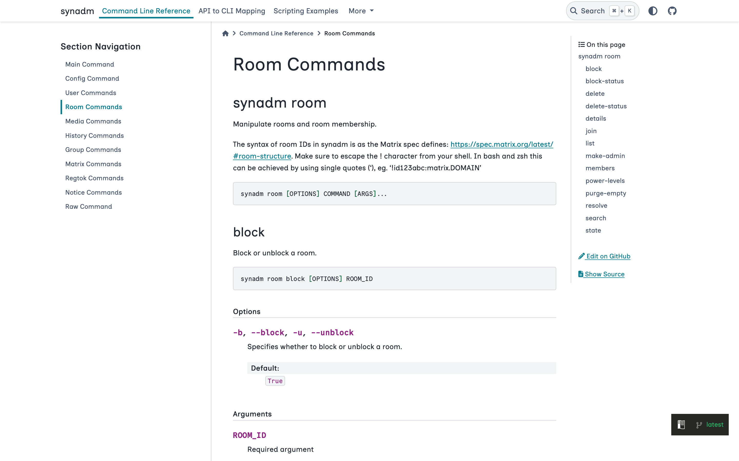Screen dimensions: 739x461
Task: Click the Show Source file icon
Action: [x=580, y=274]
